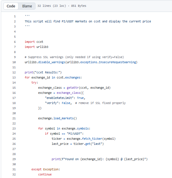Click the f-string 'Found on {exchange_id}' print line

tap(100, 159)
